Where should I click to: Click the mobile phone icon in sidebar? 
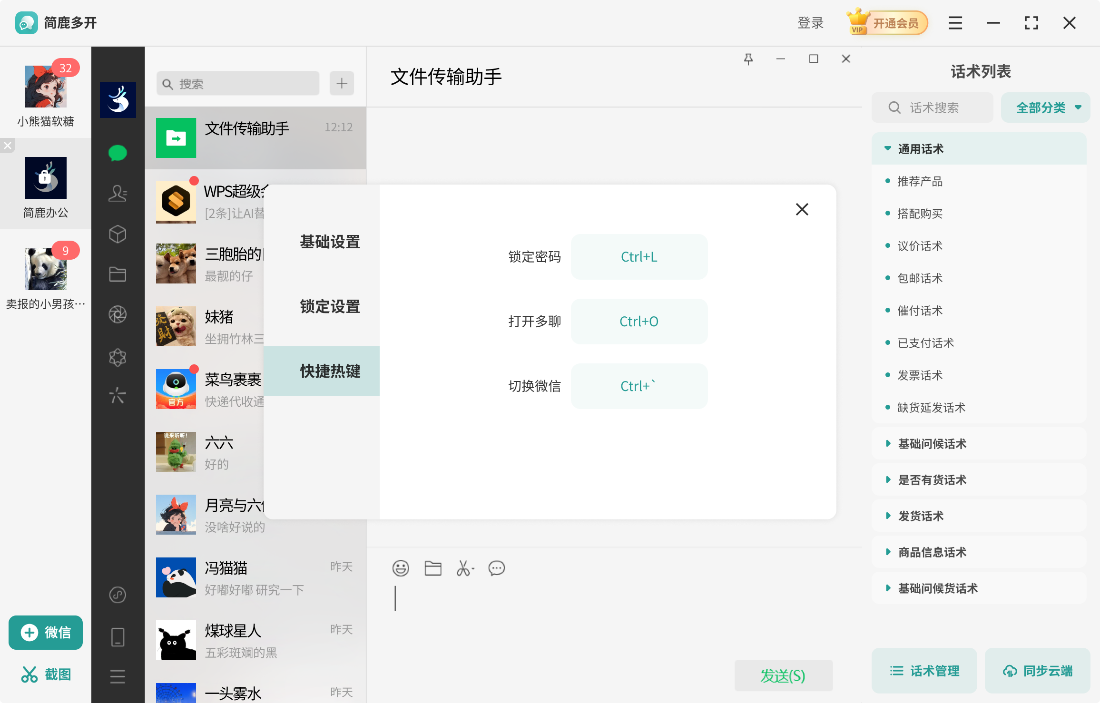[118, 637]
